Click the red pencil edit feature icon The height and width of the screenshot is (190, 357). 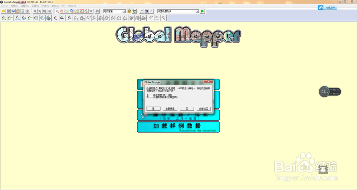click(x=70, y=18)
